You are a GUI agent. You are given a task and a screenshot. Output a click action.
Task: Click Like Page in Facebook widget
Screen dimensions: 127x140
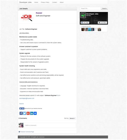tap(85, 23)
